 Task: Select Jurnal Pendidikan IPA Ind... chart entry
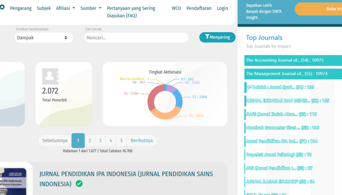[x=281, y=141]
